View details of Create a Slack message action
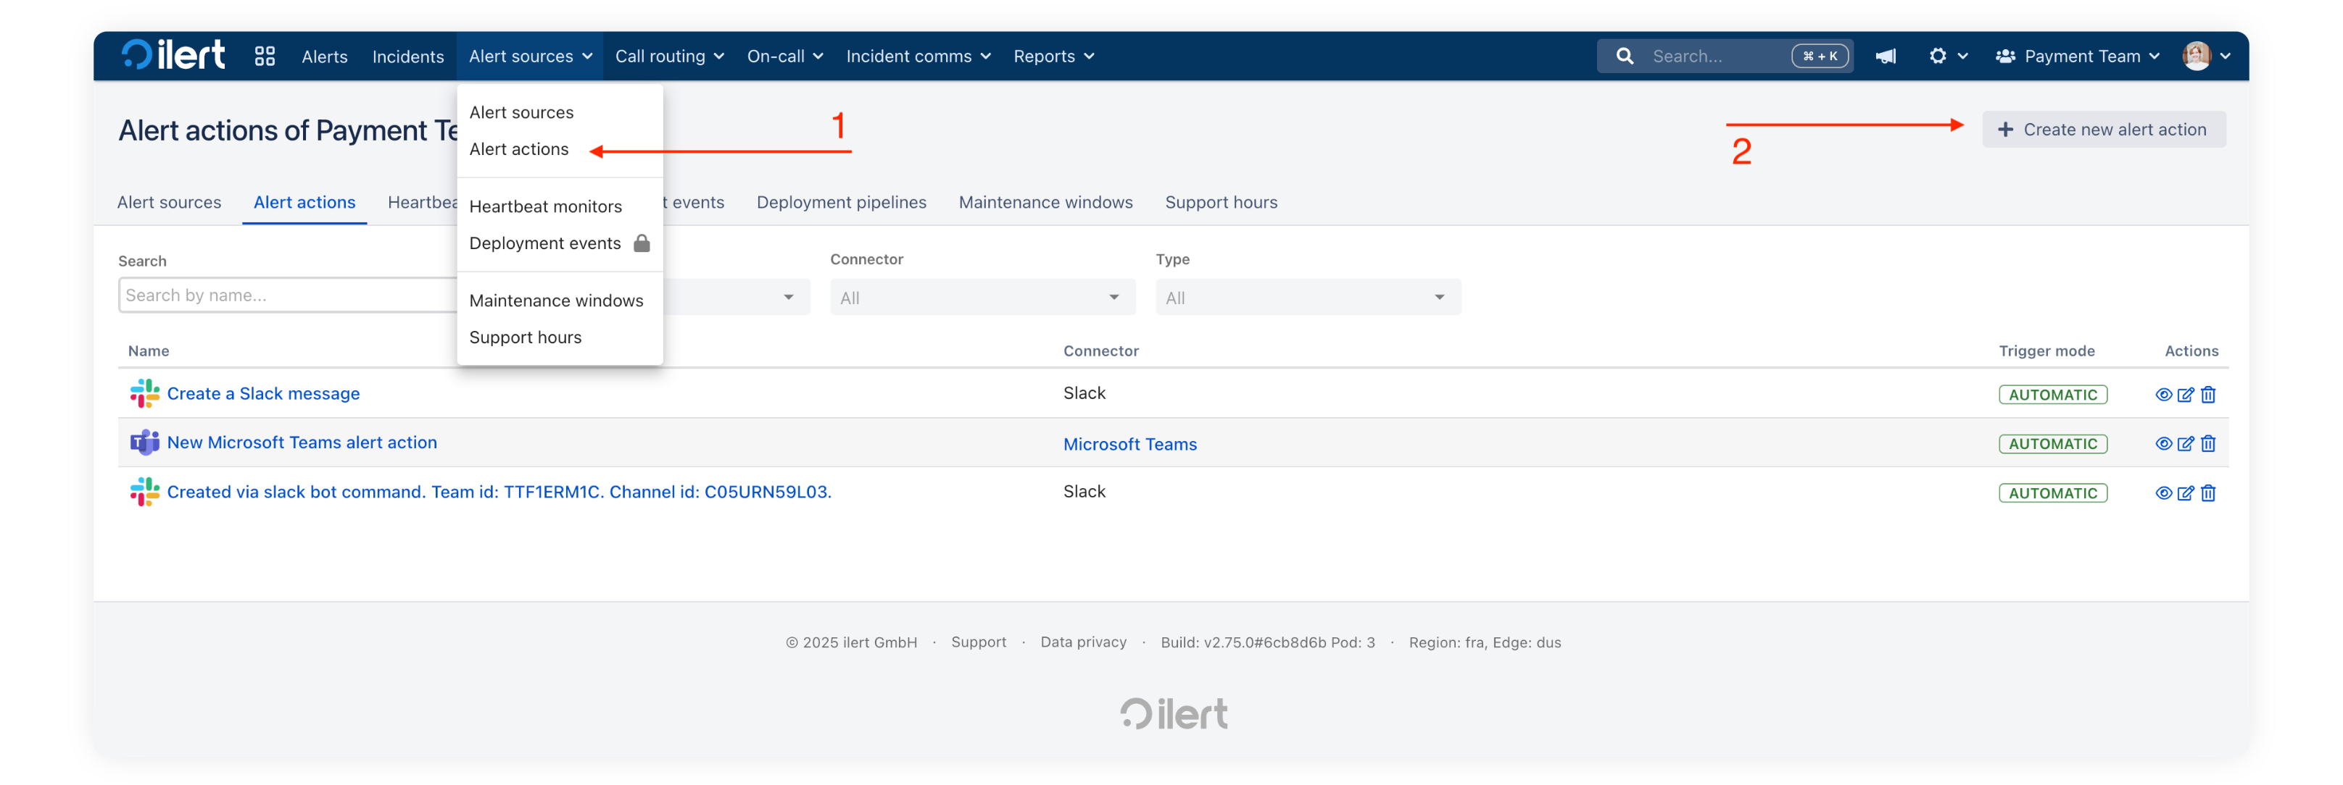 pyautogui.click(x=2163, y=395)
